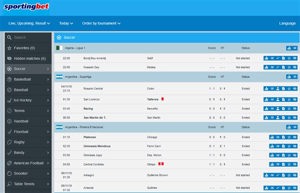Screen dimensions: 300x193
Task: Open match report icon for San Lorenzo row
Action: 283,99
